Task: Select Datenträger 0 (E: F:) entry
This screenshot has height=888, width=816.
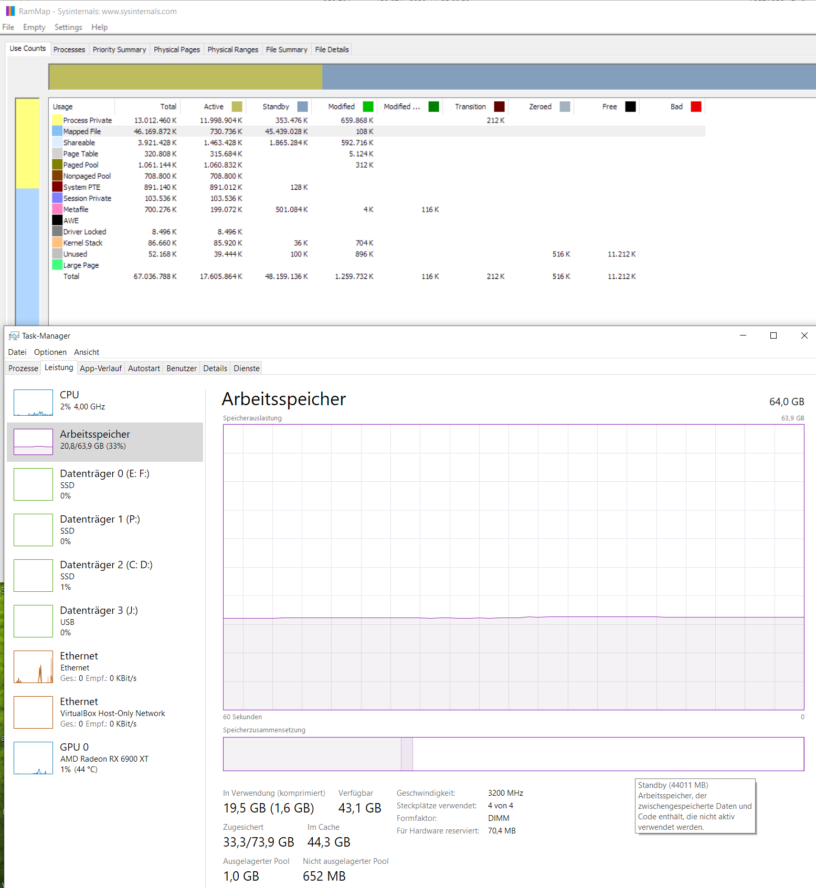Action: tap(105, 484)
